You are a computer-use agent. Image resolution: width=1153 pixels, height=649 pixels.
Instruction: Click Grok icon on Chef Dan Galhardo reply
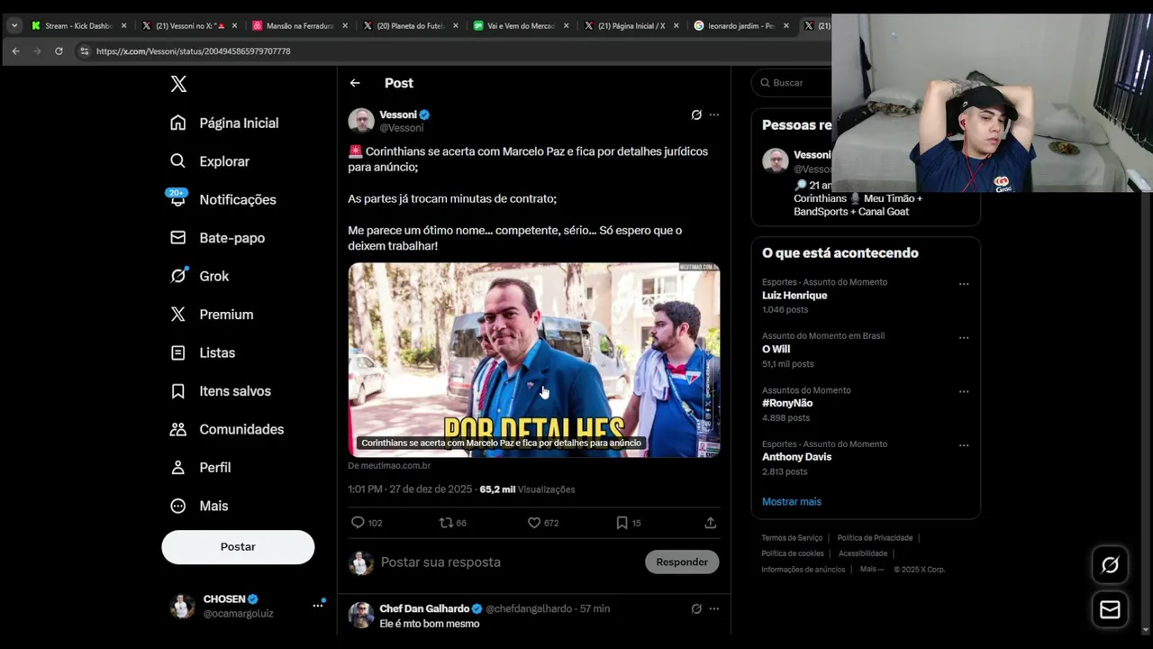(x=696, y=608)
